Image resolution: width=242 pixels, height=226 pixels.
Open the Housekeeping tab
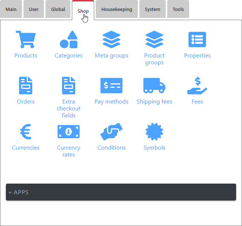click(x=117, y=10)
